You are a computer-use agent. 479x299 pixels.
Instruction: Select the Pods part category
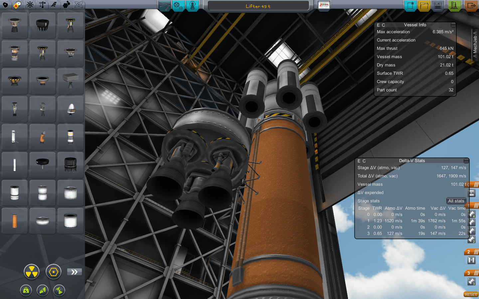pyautogui.click(x=5, y=5)
